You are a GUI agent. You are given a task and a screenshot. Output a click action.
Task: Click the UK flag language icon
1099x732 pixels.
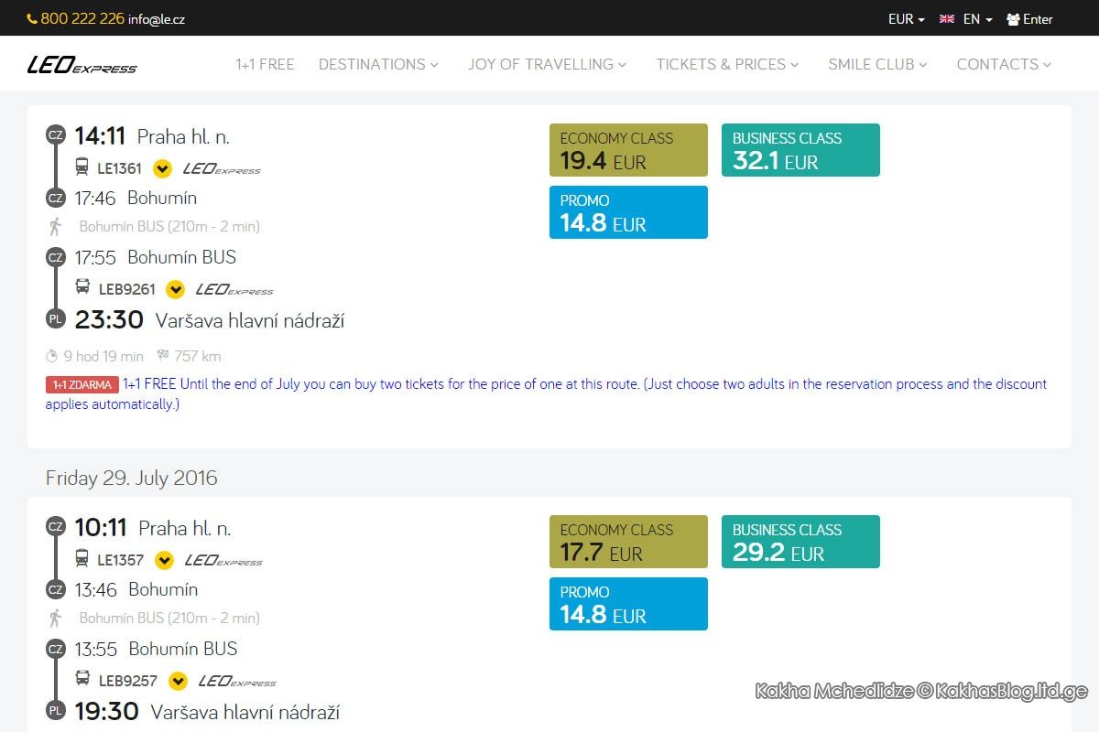click(947, 19)
